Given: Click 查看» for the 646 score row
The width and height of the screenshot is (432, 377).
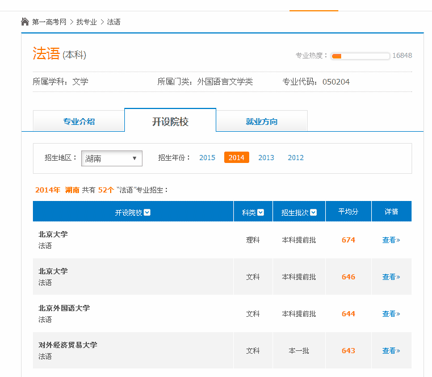Looking at the screenshot, I should pos(391,277).
